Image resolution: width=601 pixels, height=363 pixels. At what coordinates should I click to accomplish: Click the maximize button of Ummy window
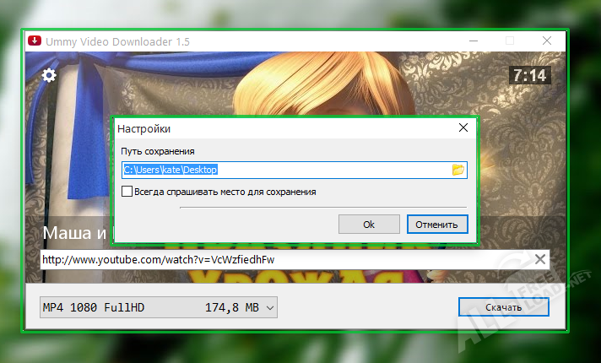click(x=510, y=41)
